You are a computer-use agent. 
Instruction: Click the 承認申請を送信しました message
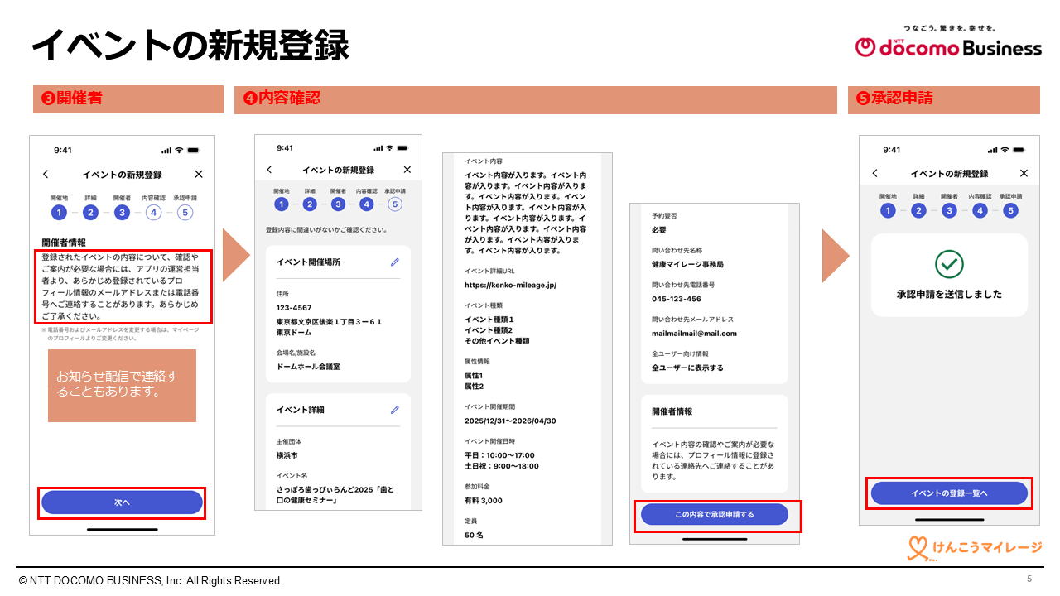pyautogui.click(x=949, y=294)
